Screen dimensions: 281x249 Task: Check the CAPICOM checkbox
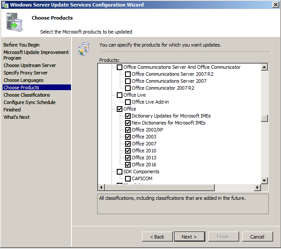point(128,179)
